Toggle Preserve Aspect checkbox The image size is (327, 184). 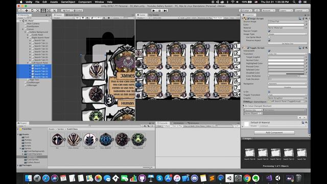pos(269,40)
